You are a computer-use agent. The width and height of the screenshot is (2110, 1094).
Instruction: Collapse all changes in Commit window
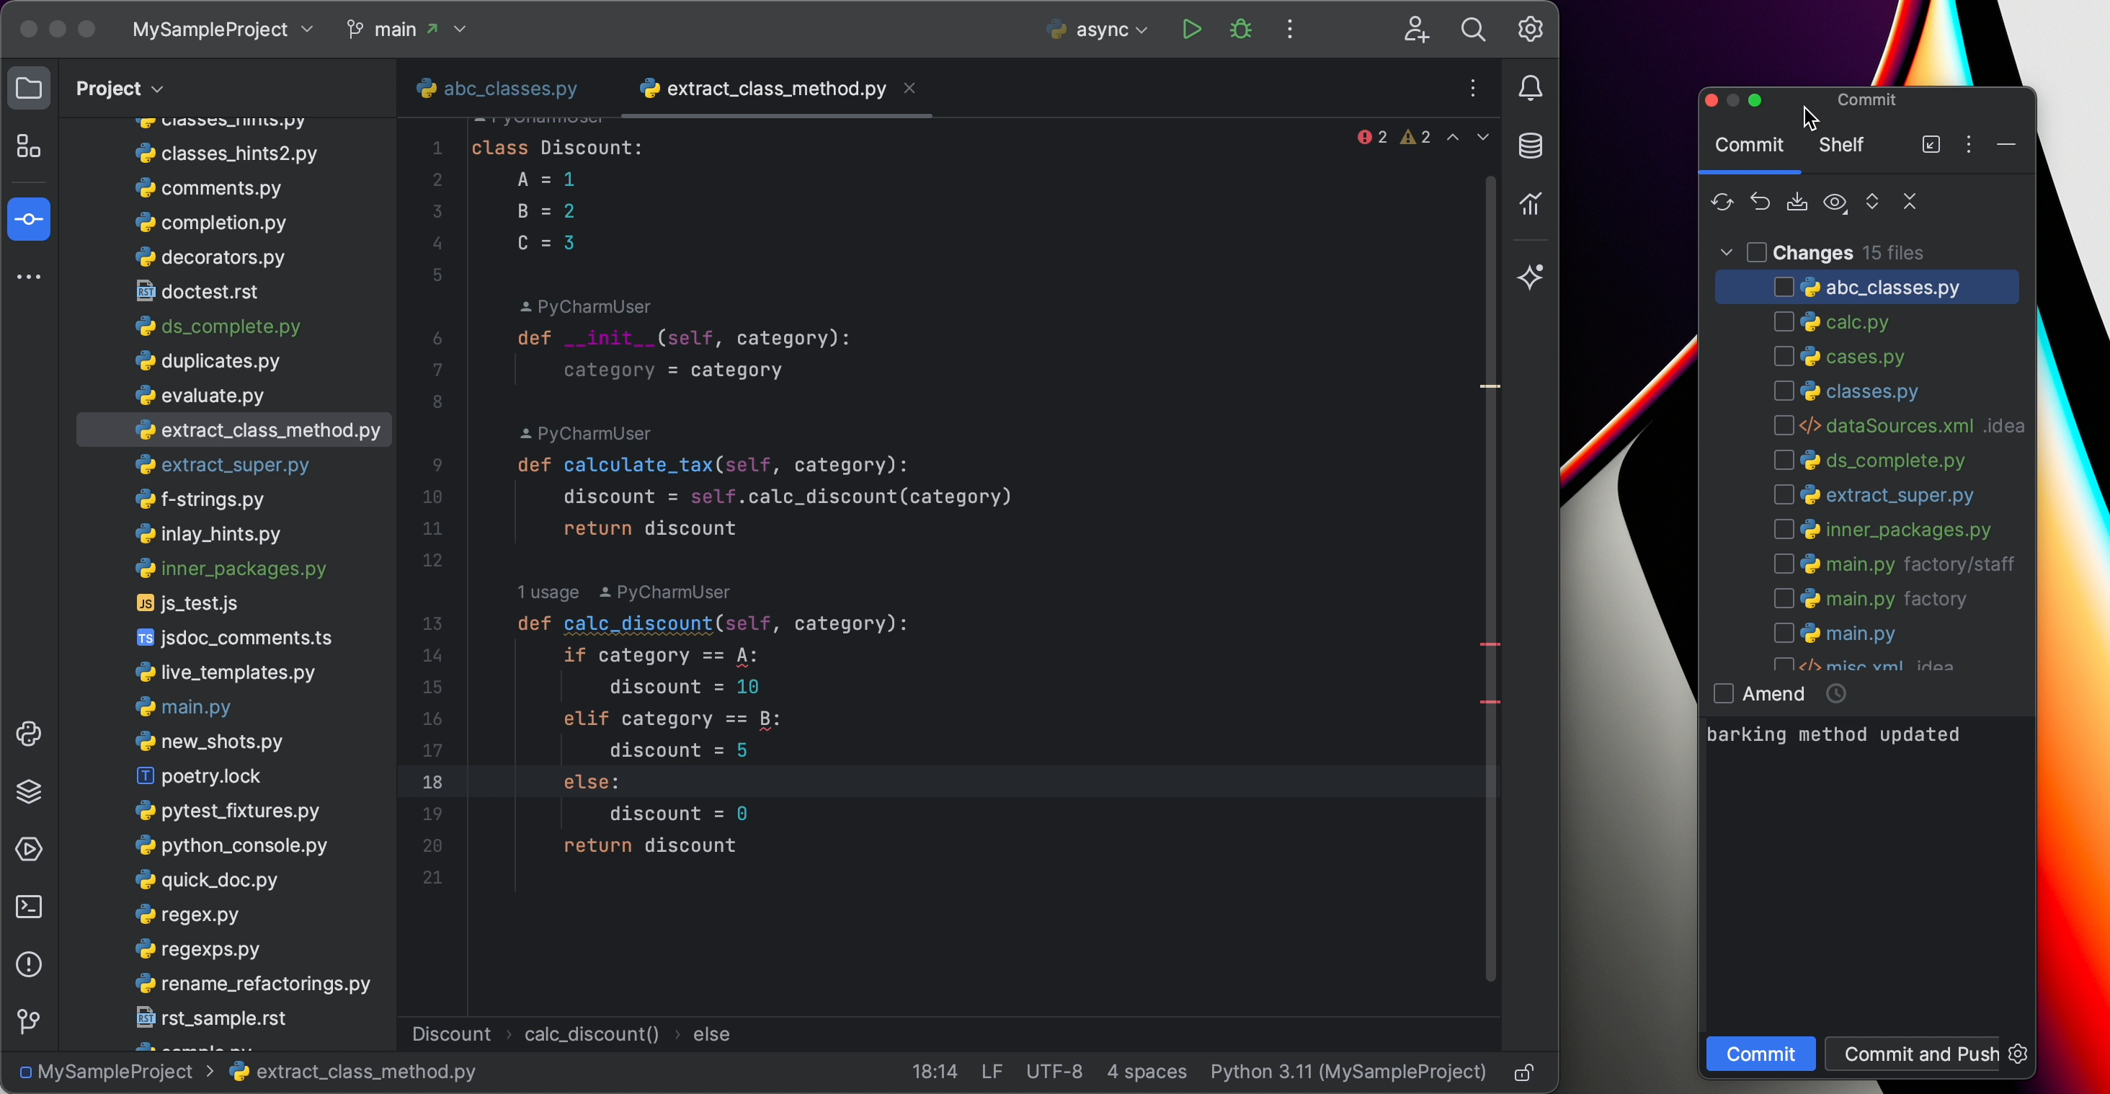click(x=1910, y=203)
